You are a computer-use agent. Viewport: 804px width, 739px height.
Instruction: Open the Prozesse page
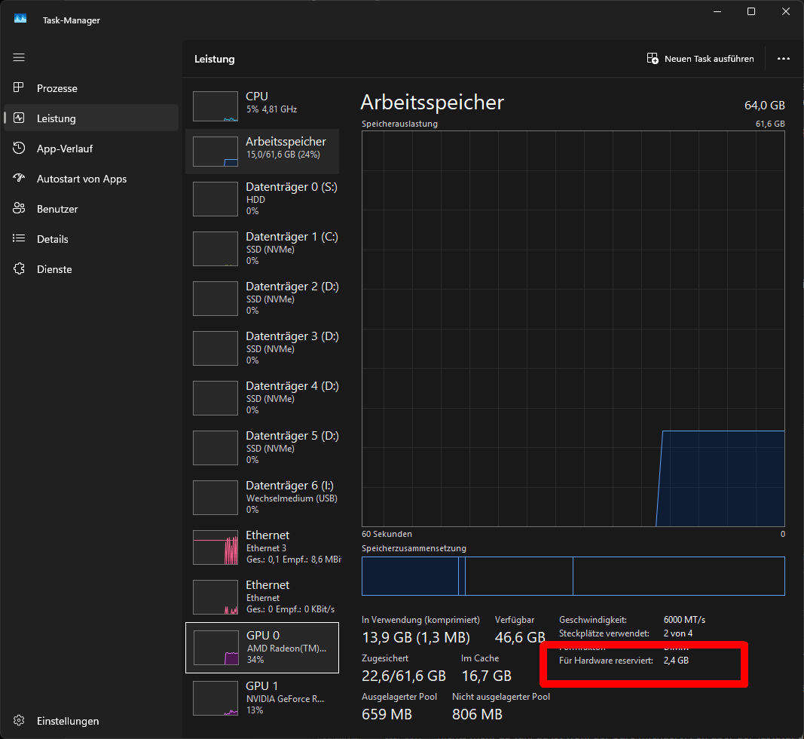(x=91, y=87)
